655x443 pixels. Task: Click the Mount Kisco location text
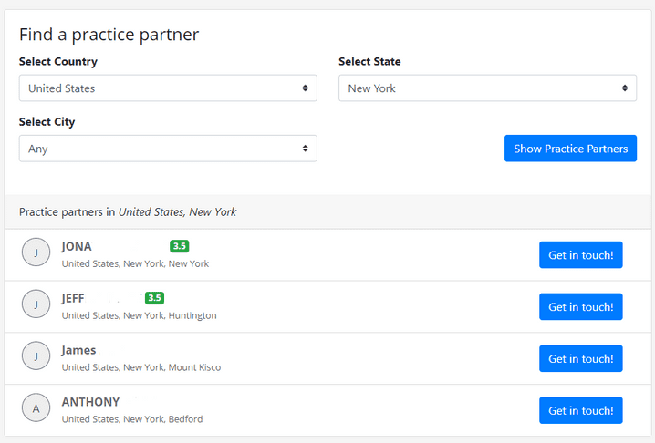[x=194, y=367]
